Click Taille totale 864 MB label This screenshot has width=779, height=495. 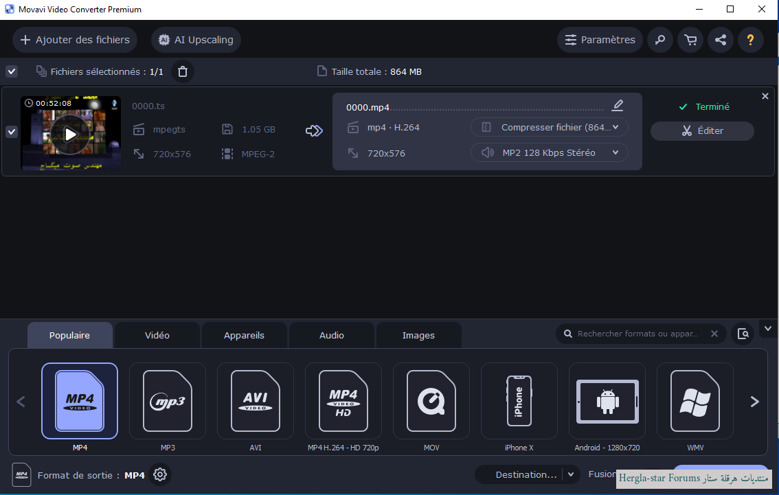(376, 71)
